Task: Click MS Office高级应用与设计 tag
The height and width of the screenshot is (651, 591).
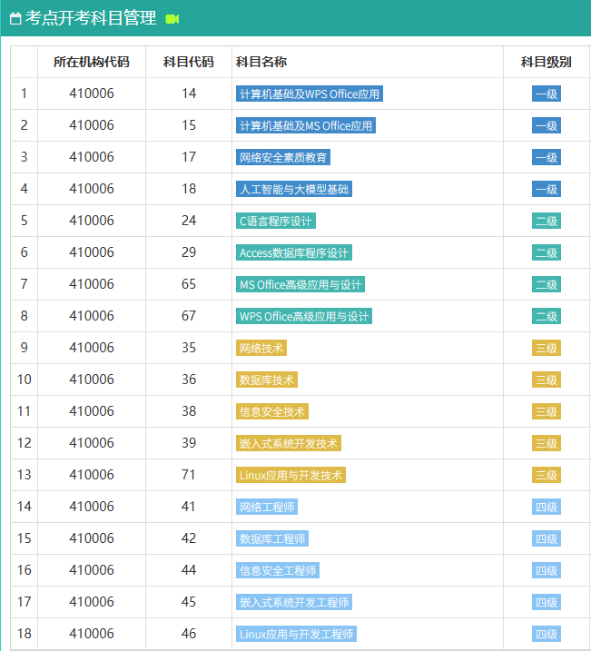Action: click(300, 284)
